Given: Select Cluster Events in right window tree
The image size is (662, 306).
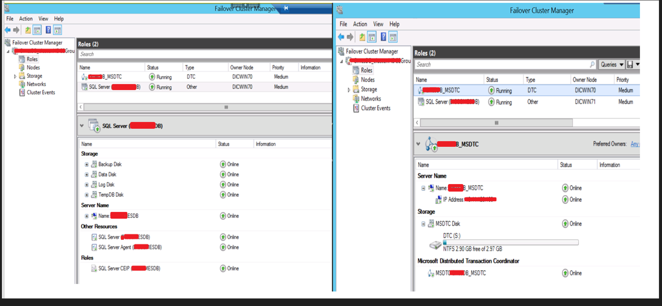Looking at the screenshot, I should click(376, 108).
